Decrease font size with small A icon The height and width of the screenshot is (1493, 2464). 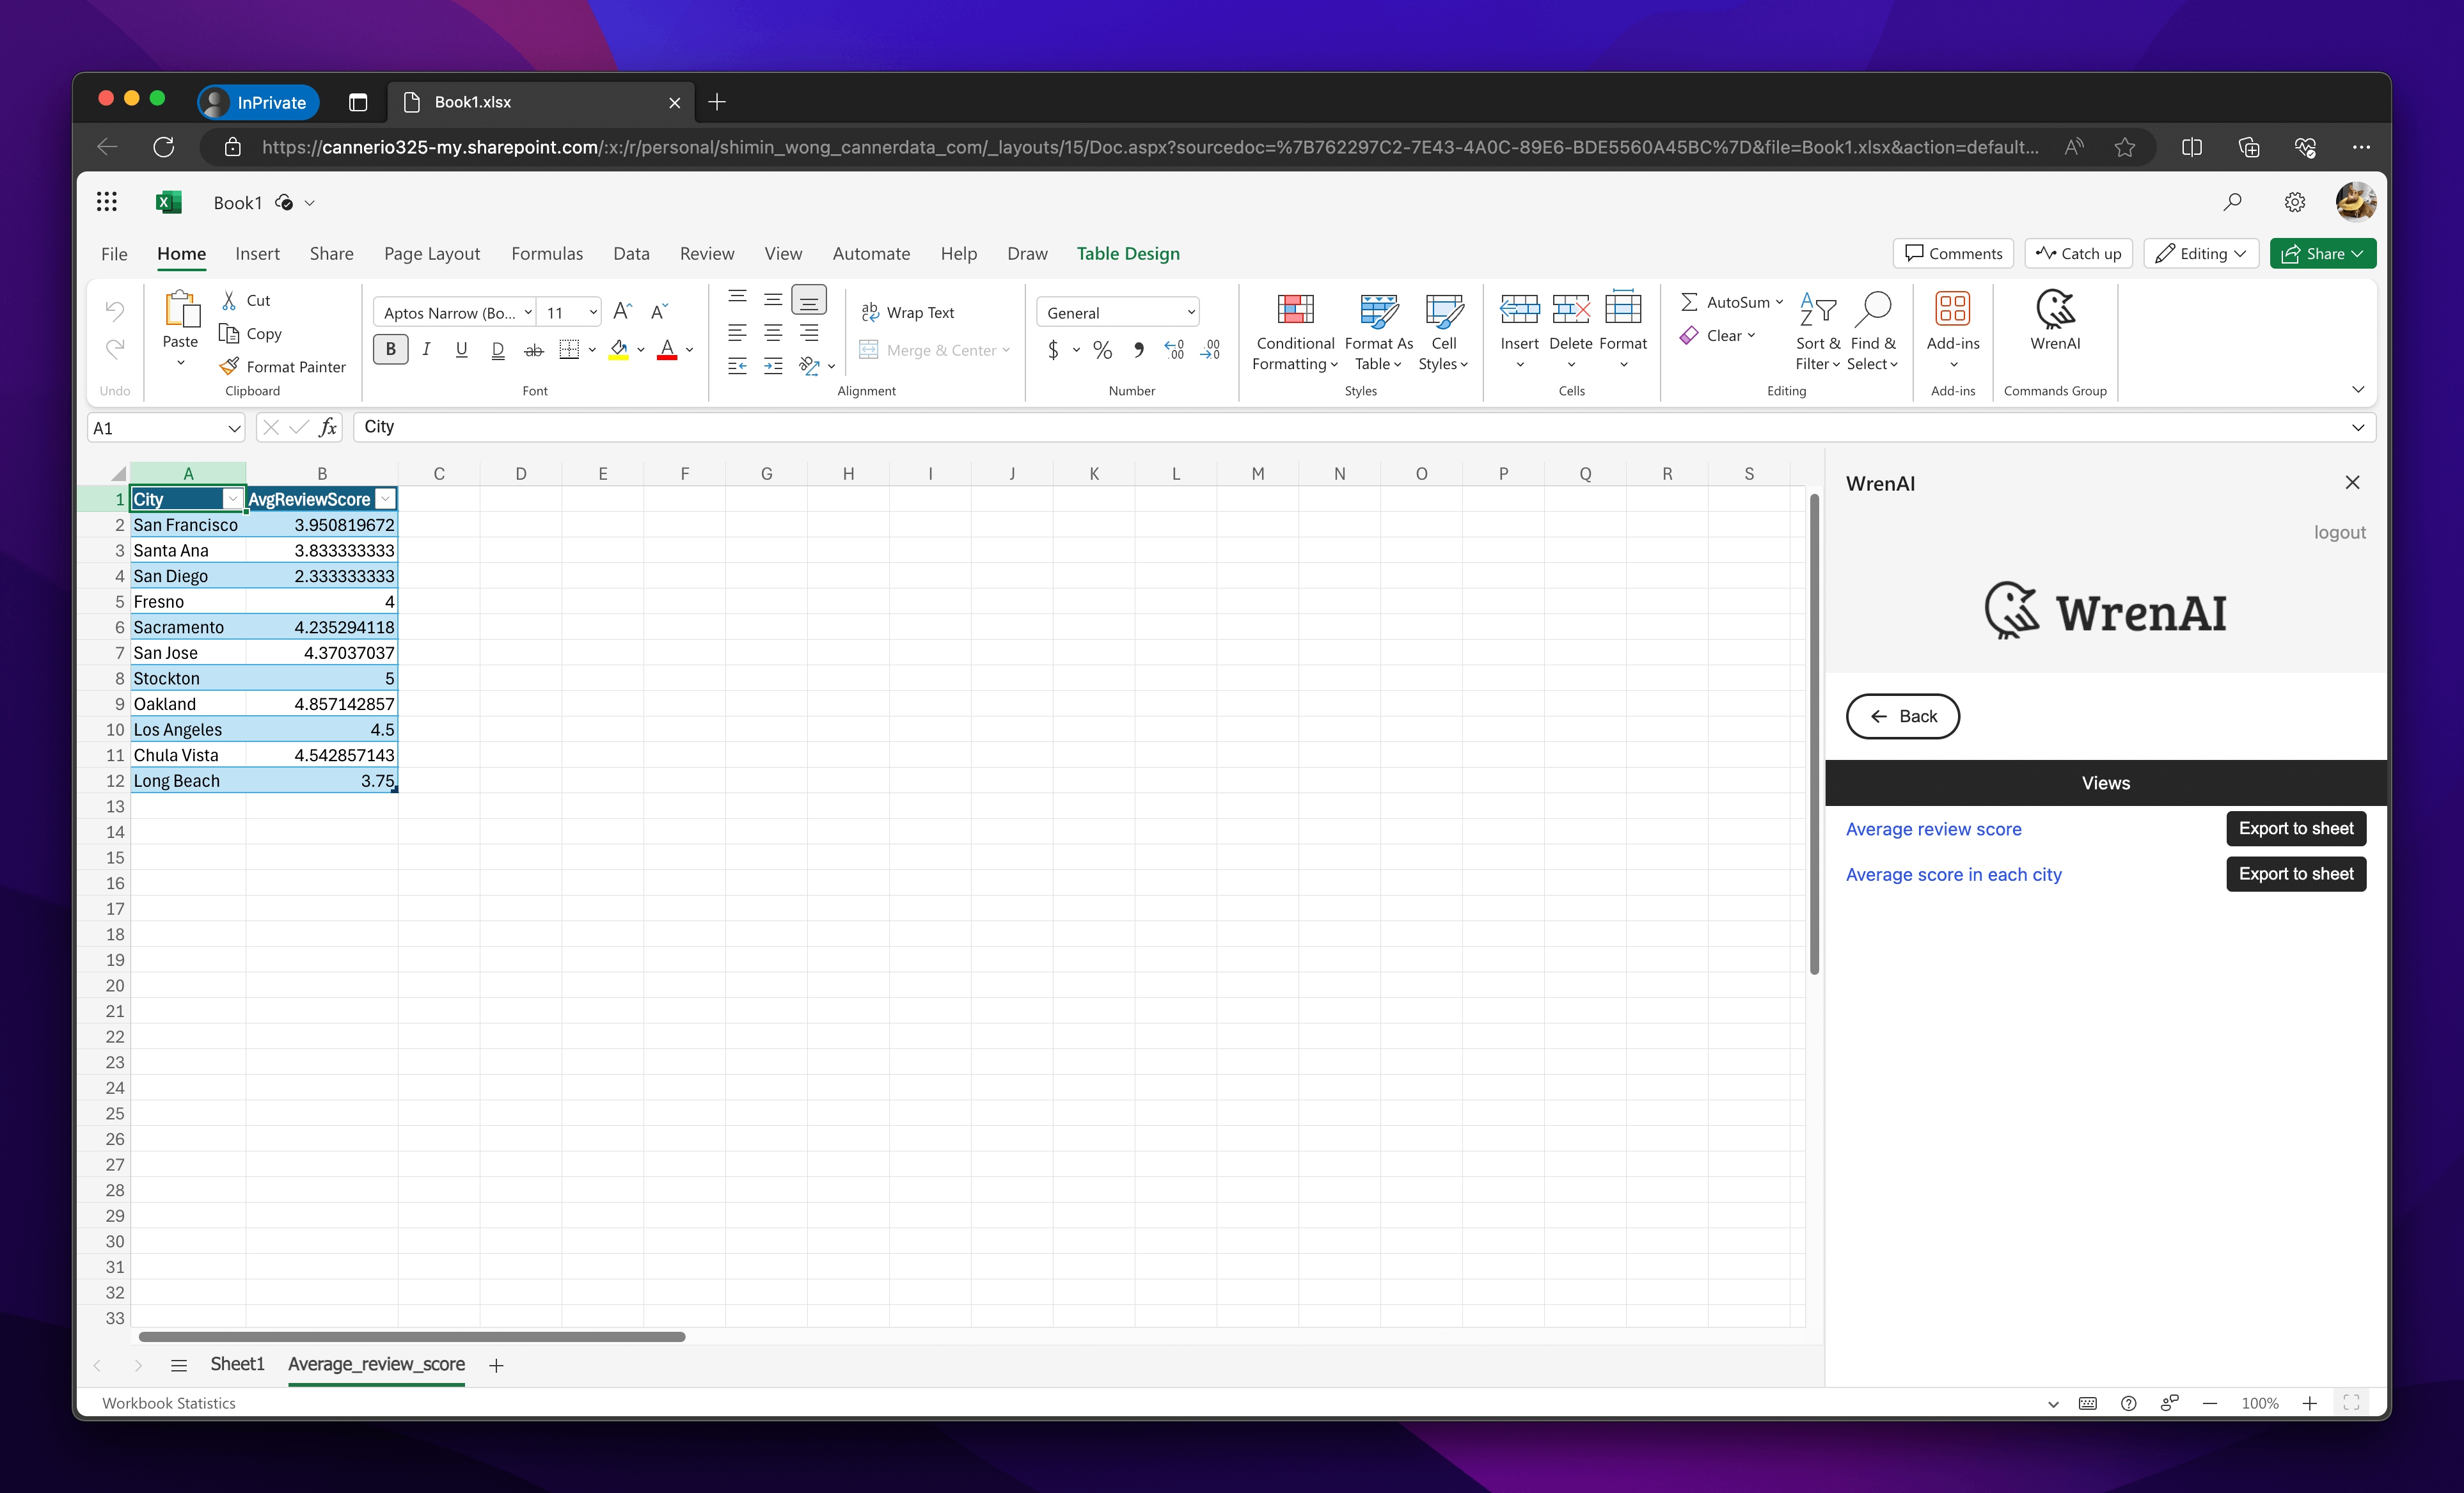pos(658,311)
